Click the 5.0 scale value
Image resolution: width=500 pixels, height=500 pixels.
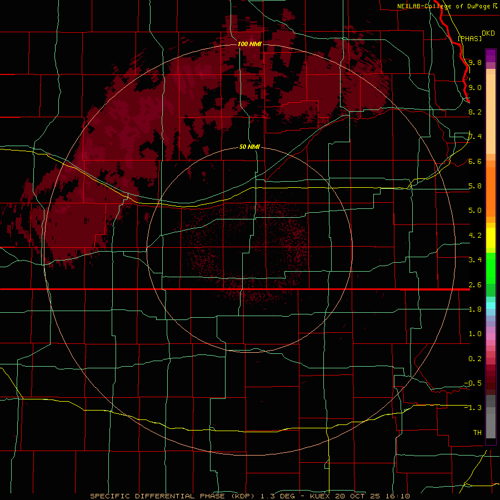click(x=475, y=211)
